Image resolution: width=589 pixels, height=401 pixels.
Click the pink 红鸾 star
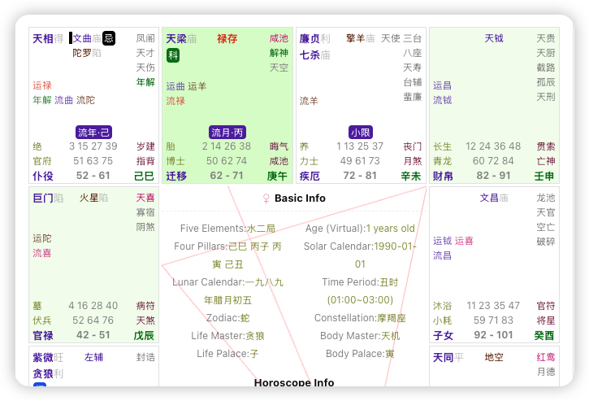[x=546, y=357]
